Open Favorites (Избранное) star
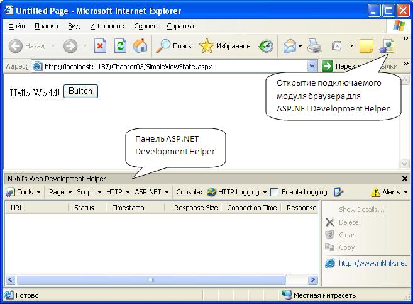Viewport: 413px width, 304px height. [206, 46]
